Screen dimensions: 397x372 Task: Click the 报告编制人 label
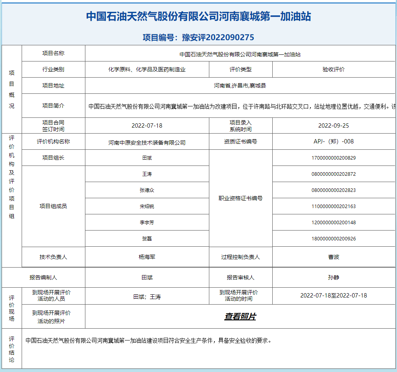click(x=43, y=277)
